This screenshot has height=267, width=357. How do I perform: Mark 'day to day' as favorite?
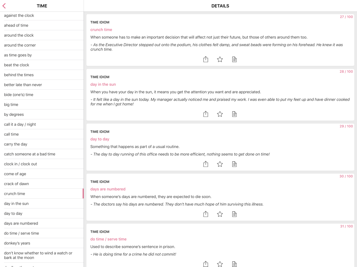click(220, 164)
